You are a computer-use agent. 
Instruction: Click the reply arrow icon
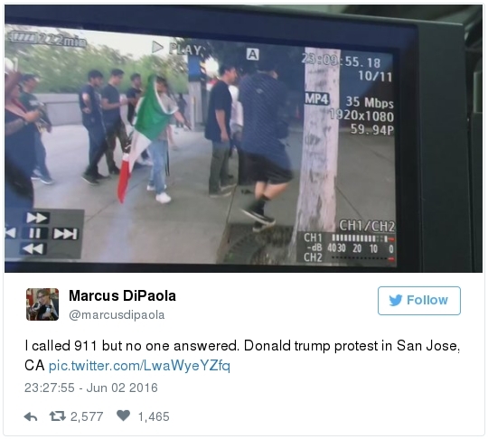[31, 416]
